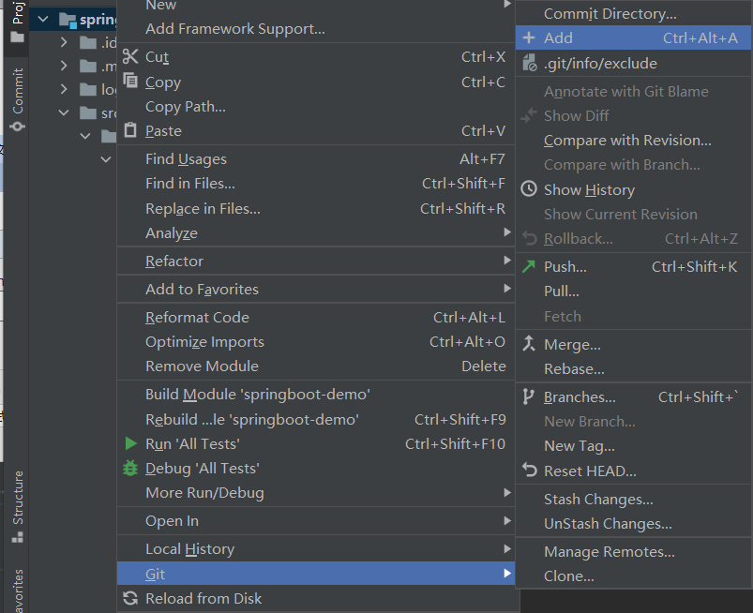
Task: Open the Structure tool window tab
Action: [17, 506]
